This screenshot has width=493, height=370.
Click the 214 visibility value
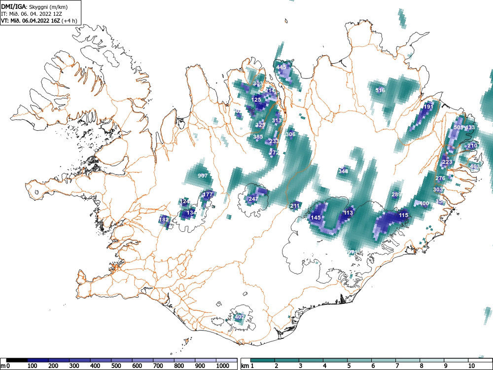[270, 90]
